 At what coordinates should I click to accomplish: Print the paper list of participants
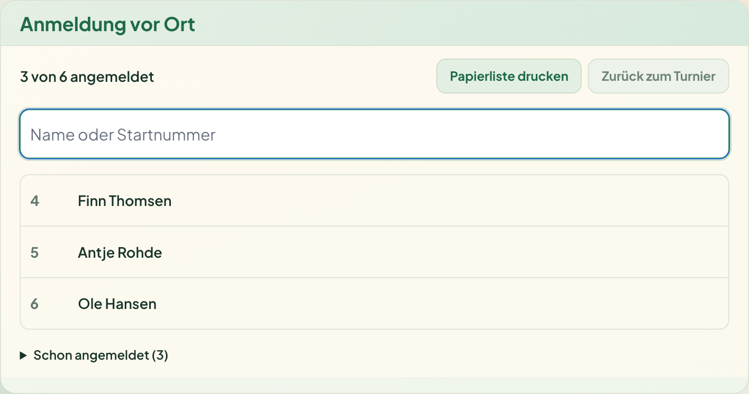509,76
